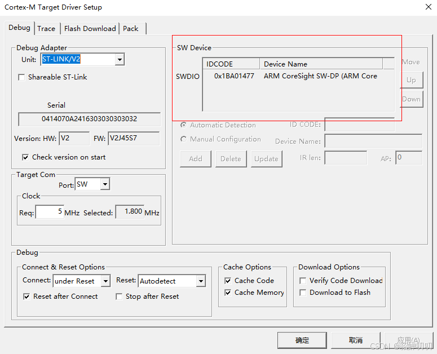The width and height of the screenshot is (437, 354).
Task: Click the AP input field
Action: (x=409, y=158)
